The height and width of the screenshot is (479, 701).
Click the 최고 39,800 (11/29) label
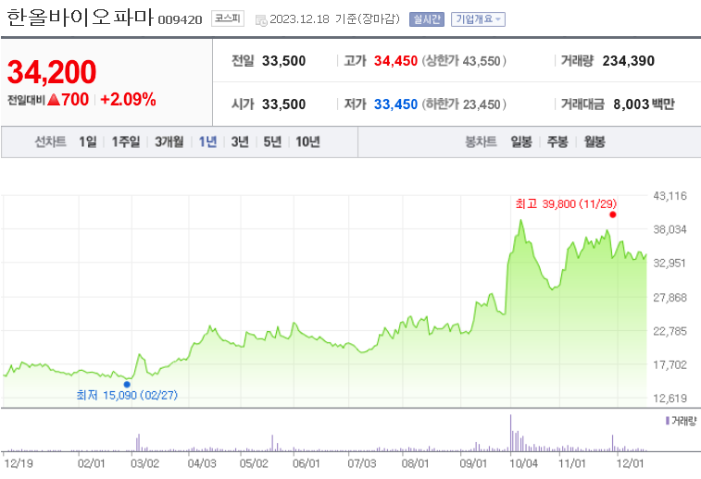pyautogui.click(x=566, y=204)
